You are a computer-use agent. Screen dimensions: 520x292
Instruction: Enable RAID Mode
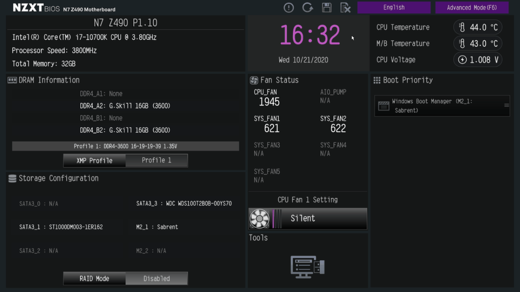[94, 278]
